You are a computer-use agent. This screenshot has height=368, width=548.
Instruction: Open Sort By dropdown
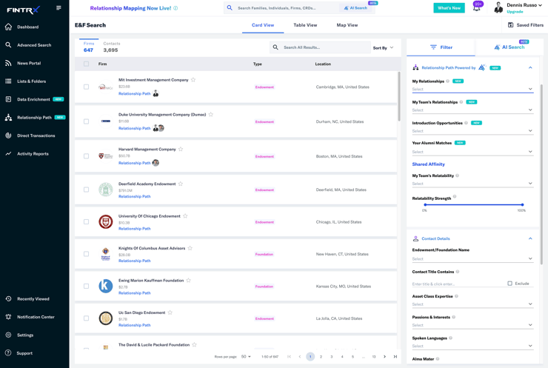[x=383, y=48]
